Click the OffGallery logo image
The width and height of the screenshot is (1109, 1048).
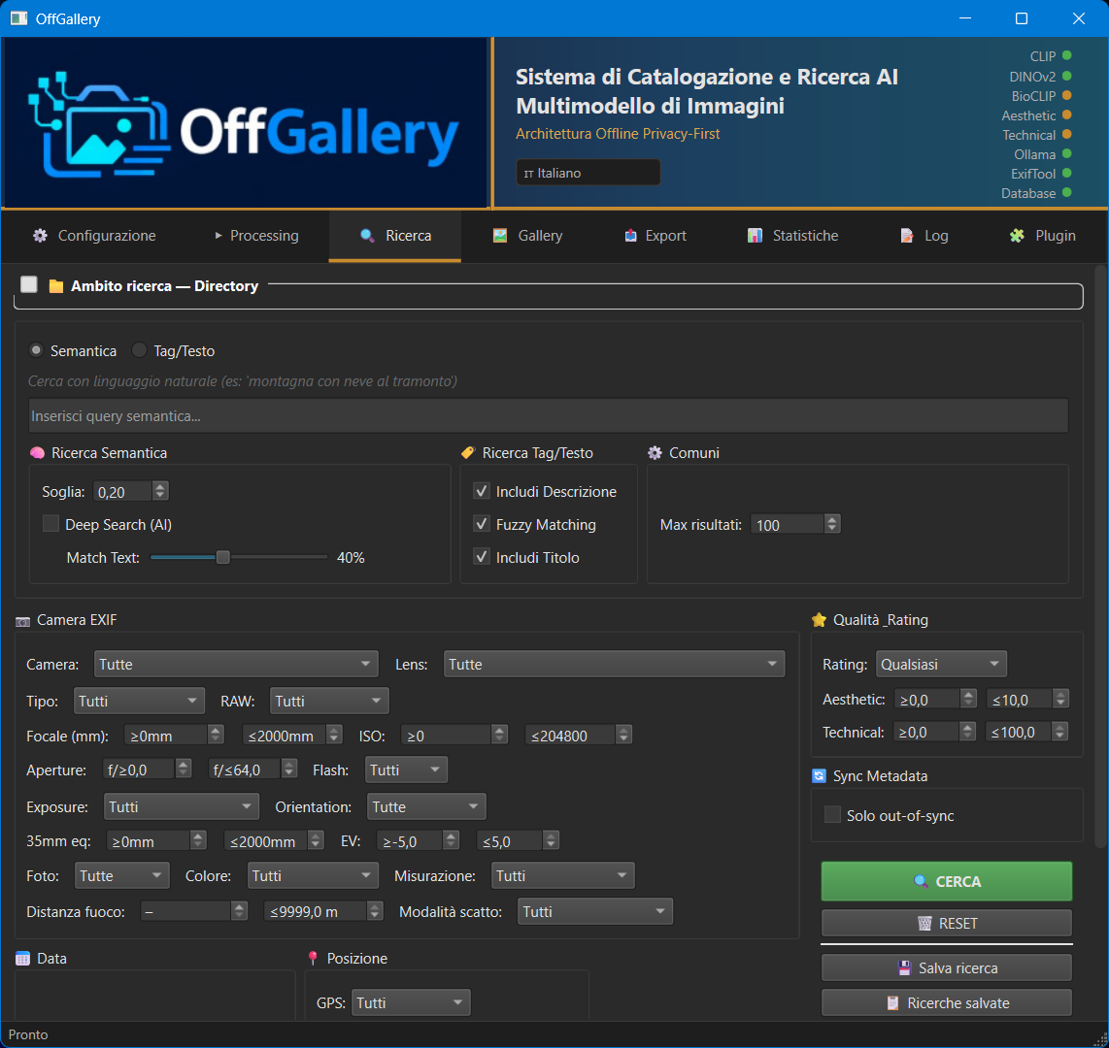(x=246, y=122)
